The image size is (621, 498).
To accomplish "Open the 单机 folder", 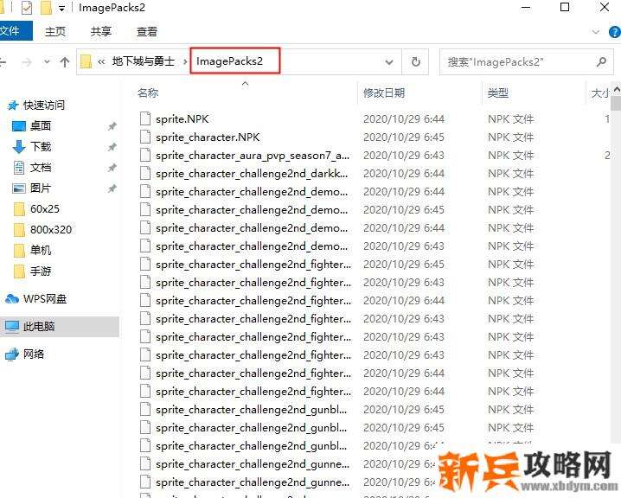I will click(41, 250).
